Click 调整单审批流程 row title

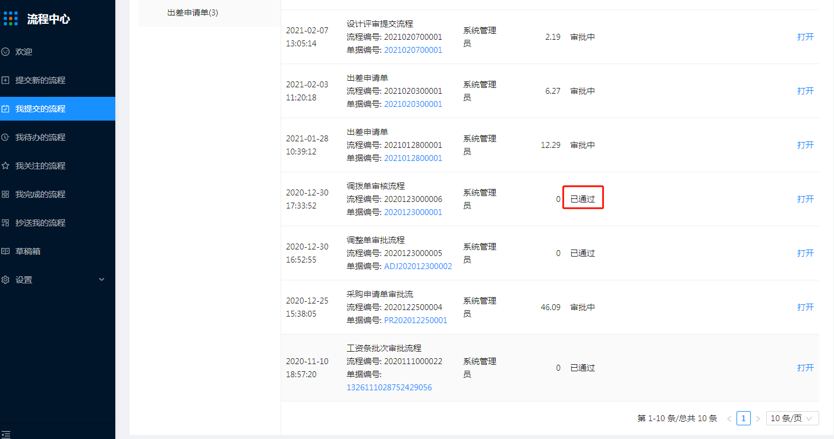tap(376, 240)
